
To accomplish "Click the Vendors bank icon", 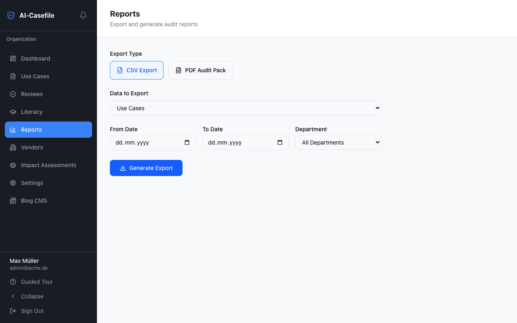I will pyautogui.click(x=12, y=147).
